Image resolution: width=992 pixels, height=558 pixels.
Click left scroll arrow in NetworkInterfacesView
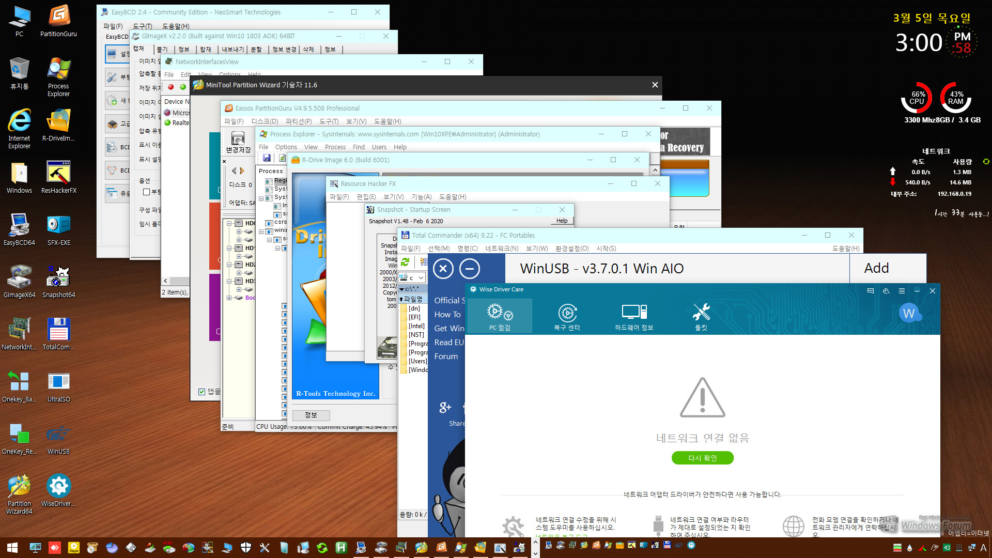165,281
